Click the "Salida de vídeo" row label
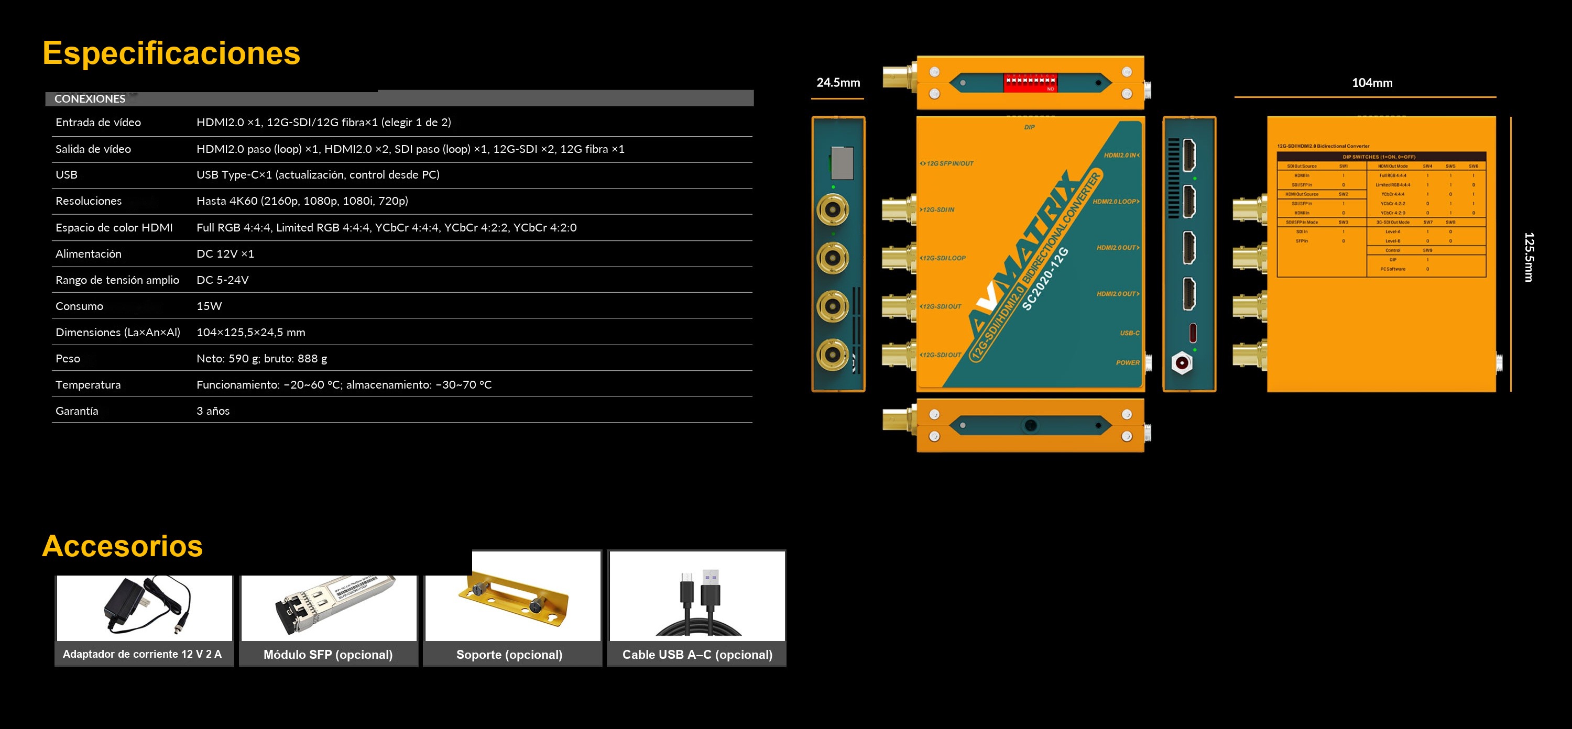 [x=93, y=149]
